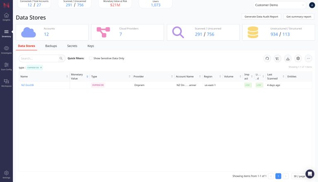Switch to the Secrets tab
Screen dimensions: 318x182
pos(72,46)
